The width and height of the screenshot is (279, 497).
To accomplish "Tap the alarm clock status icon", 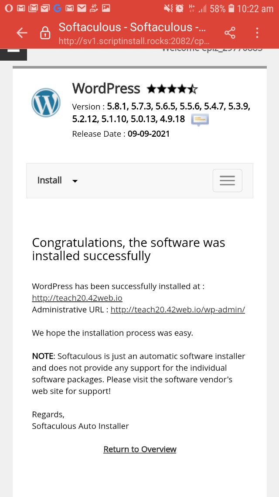I will (180, 8).
